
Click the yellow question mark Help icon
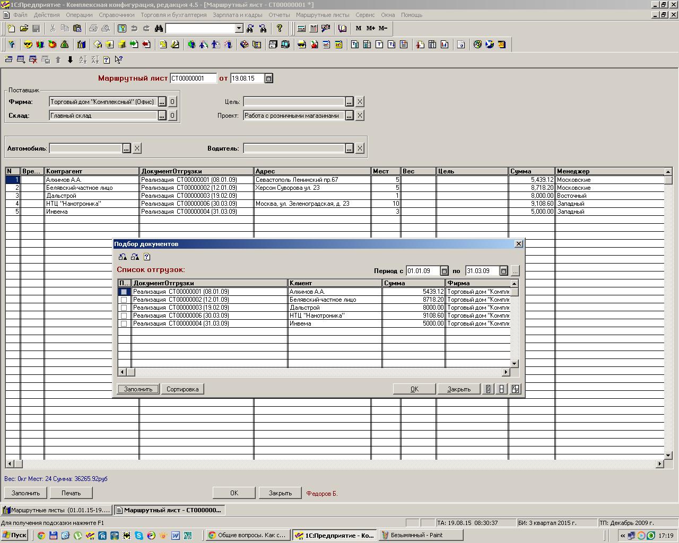280,28
